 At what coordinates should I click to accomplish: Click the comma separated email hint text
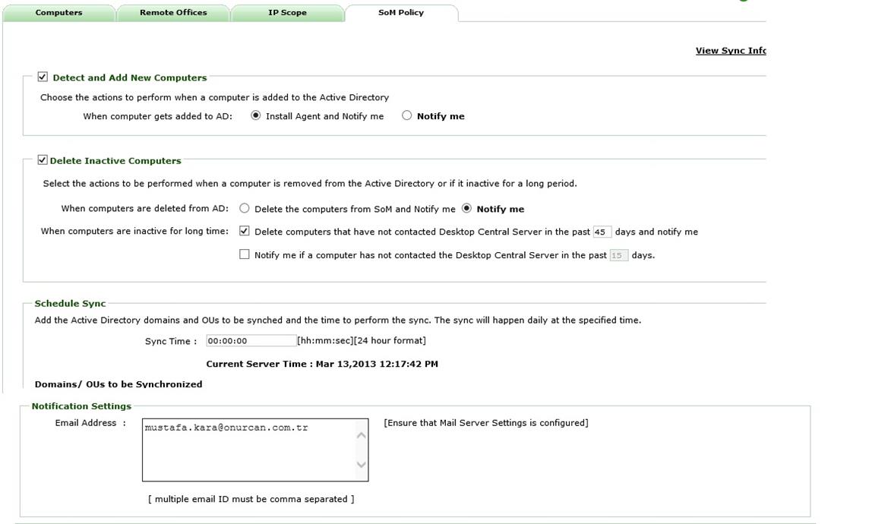tap(251, 499)
